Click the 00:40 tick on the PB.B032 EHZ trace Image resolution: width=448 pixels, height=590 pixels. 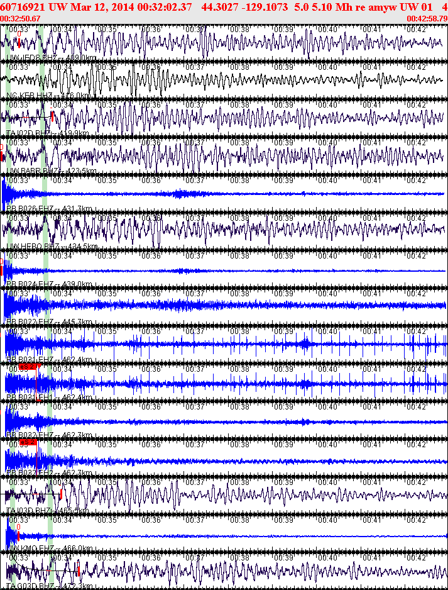(327, 407)
